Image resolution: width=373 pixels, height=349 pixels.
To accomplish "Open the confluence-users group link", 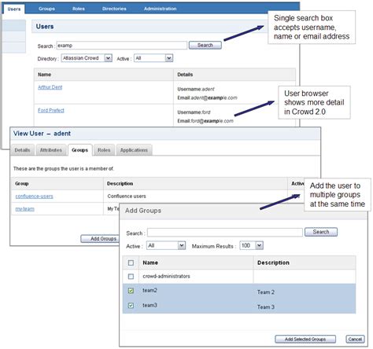I will [x=34, y=197].
